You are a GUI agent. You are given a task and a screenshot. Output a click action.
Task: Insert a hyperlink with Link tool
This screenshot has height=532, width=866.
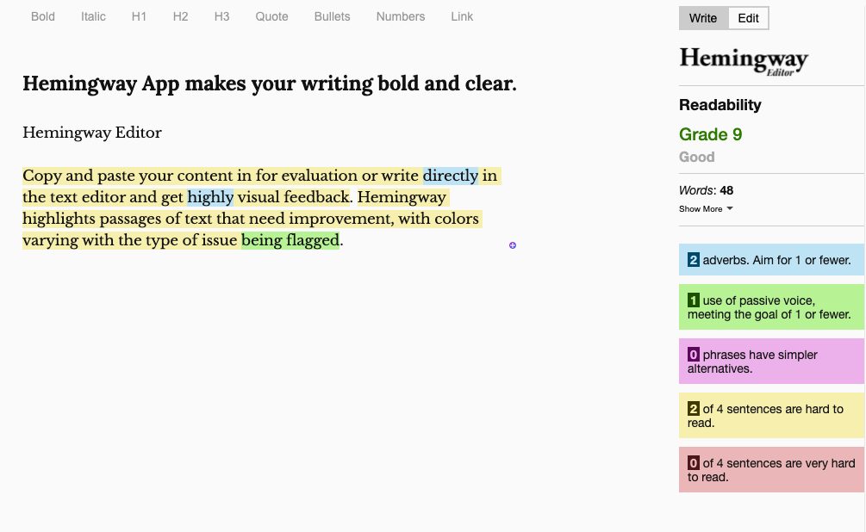click(462, 16)
